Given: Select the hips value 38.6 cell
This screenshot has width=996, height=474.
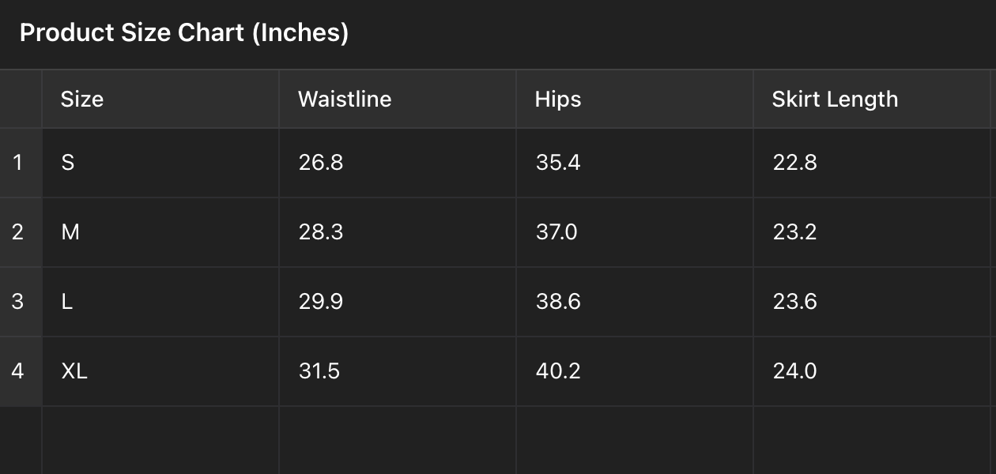Looking at the screenshot, I should click(x=634, y=302).
